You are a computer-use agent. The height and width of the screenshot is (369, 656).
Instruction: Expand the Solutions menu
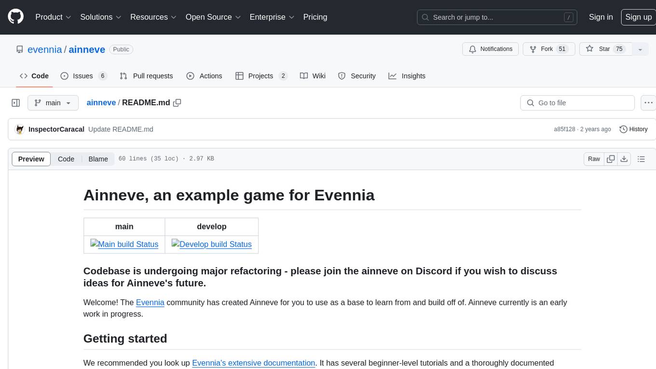101,17
